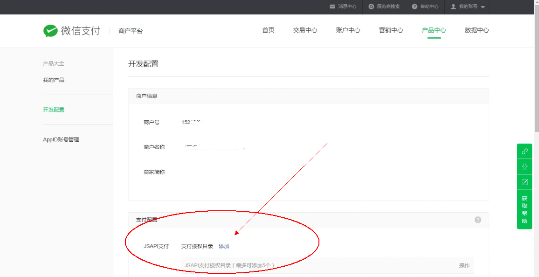The width and height of the screenshot is (539, 277).
Task: Click the link icon in green sidebar
Action: 525,152
